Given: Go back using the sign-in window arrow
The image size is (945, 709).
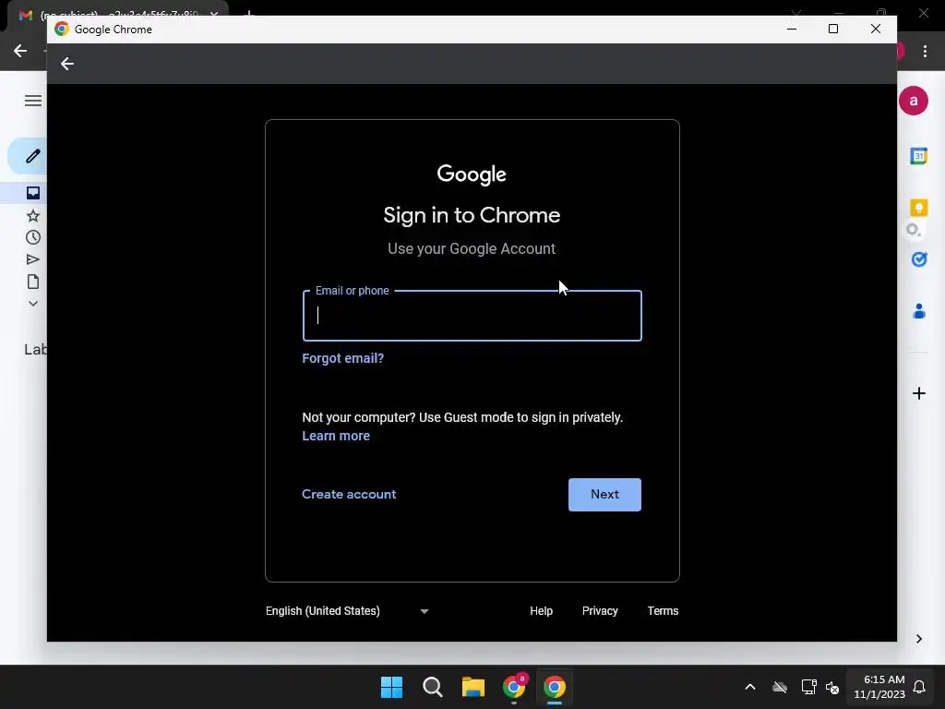Looking at the screenshot, I should (x=66, y=64).
